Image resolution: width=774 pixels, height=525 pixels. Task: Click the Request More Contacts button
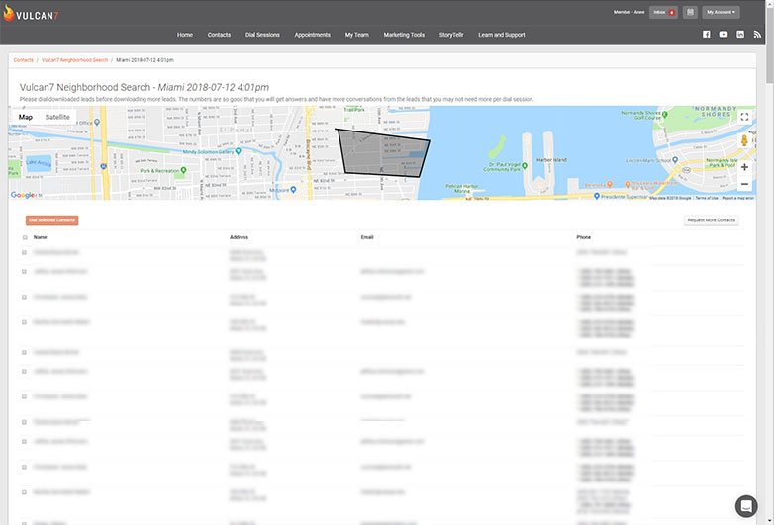point(712,220)
